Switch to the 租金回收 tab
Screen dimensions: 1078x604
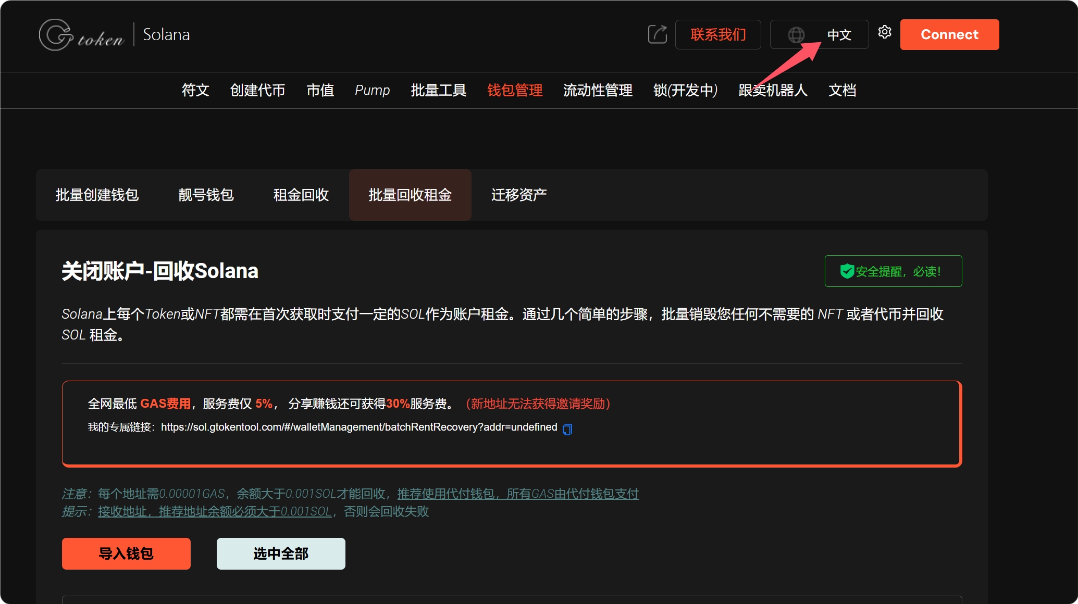[x=301, y=195]
